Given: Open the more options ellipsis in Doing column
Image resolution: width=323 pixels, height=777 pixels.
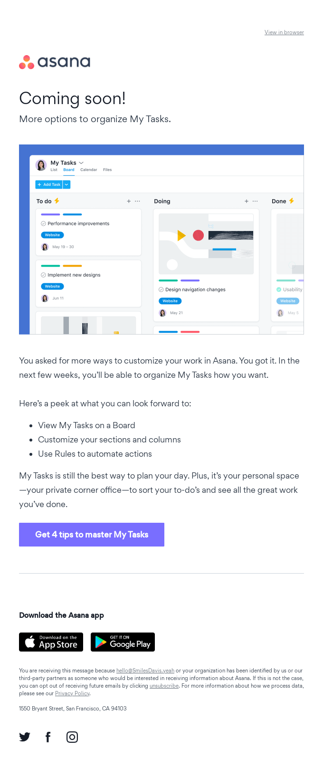Looking at the screenshot, I should coord(255,201).
